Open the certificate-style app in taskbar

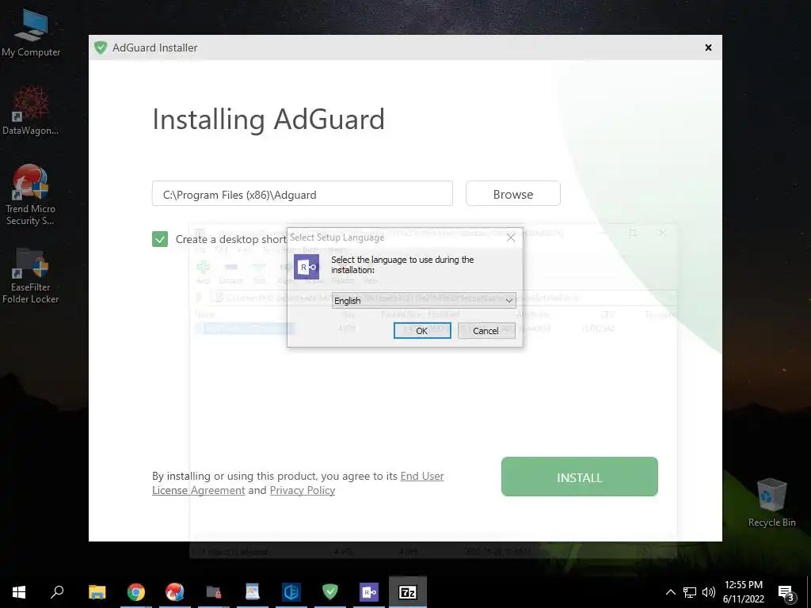[253, 592]
